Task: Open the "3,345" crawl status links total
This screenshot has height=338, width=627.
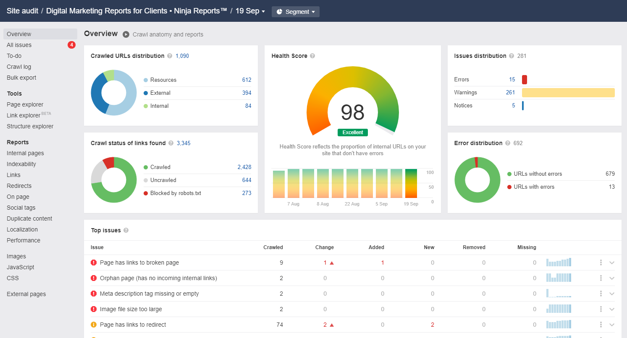Action: click(x=184, y=143)
